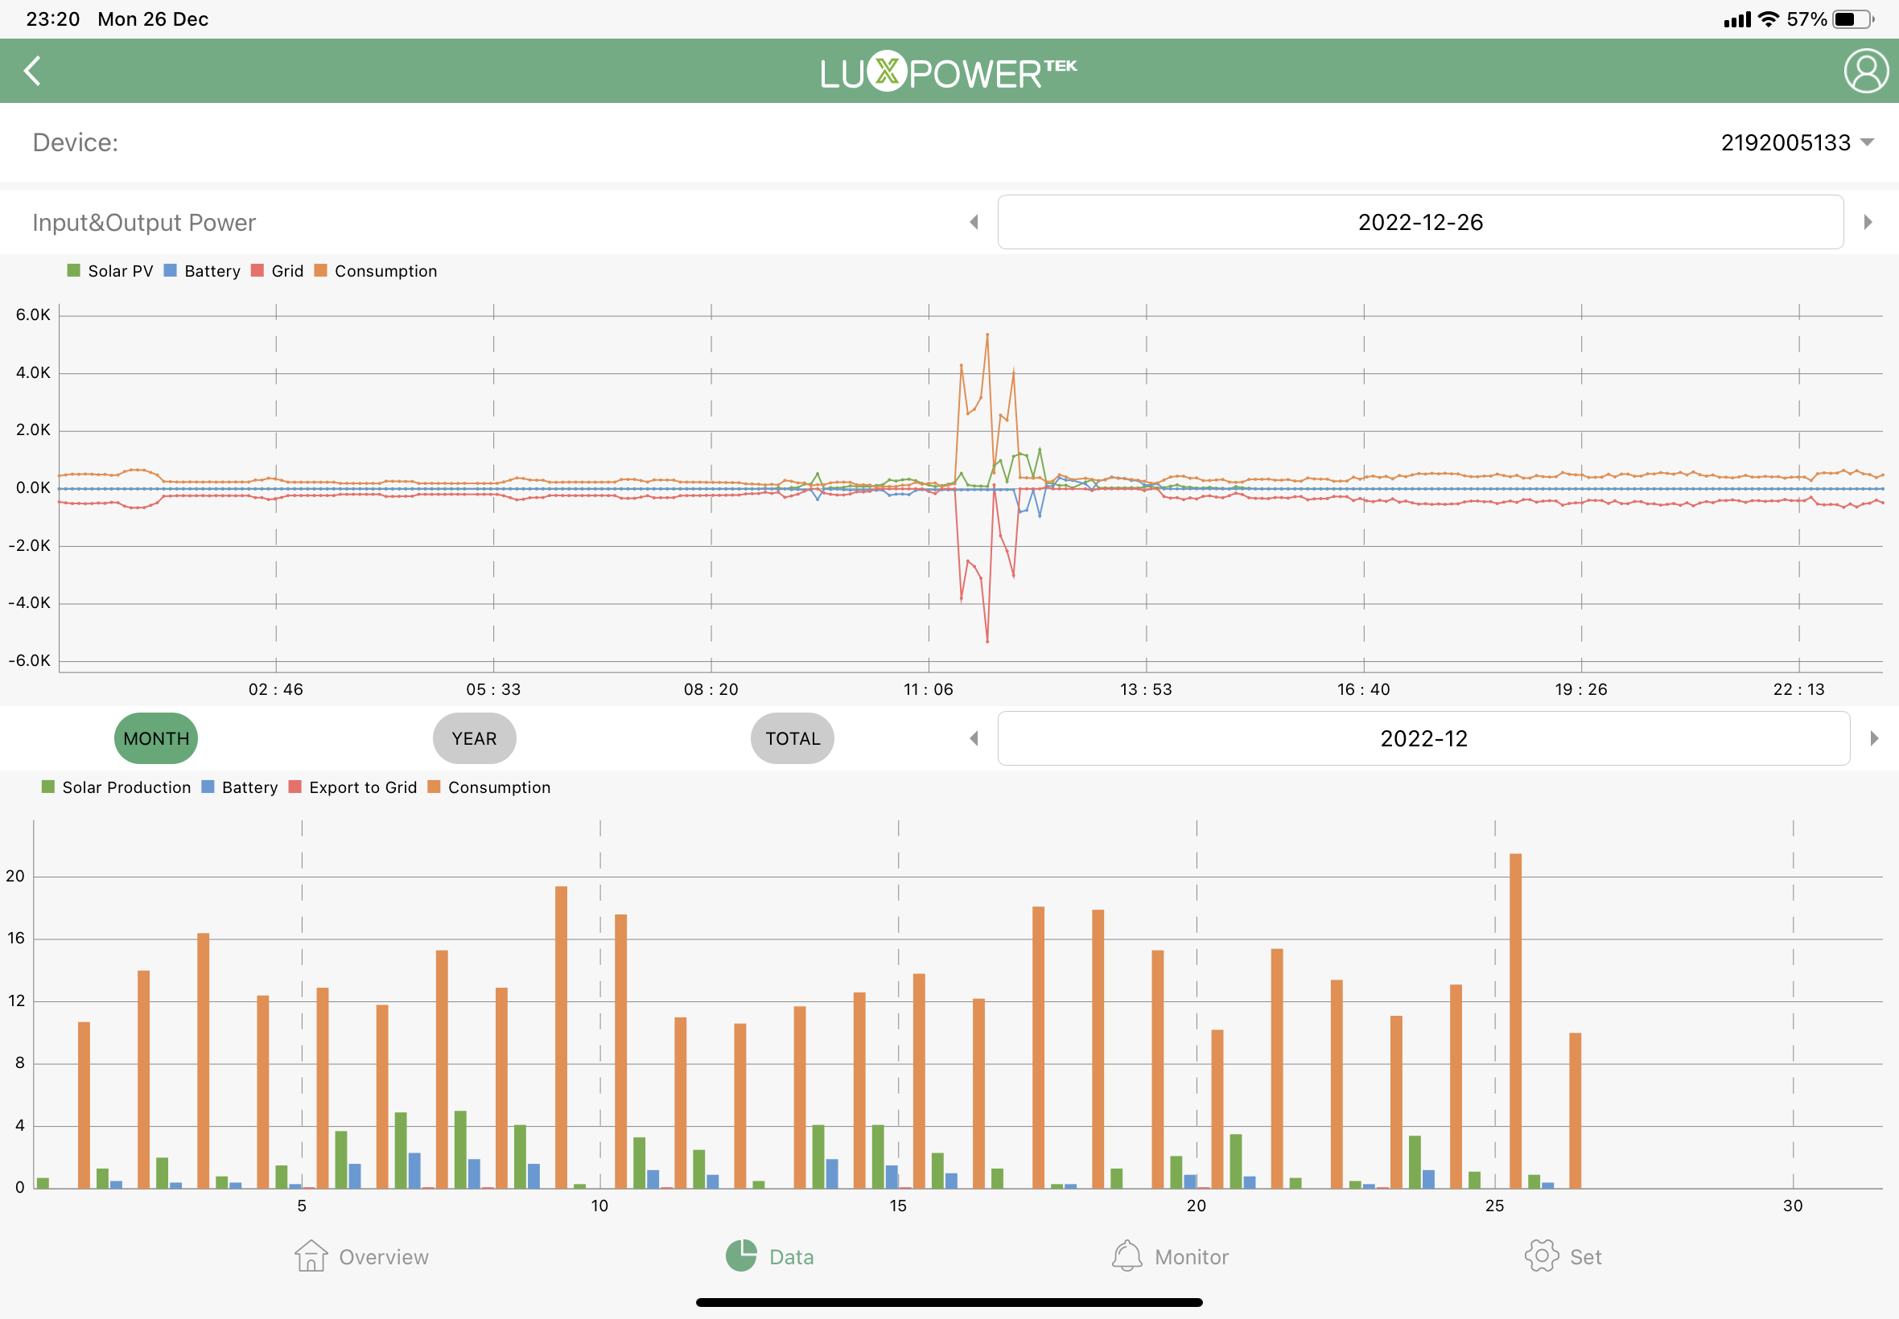Open the Monitor bell icon
1899x1319 pixels.
click(x=1127, y=1256)
